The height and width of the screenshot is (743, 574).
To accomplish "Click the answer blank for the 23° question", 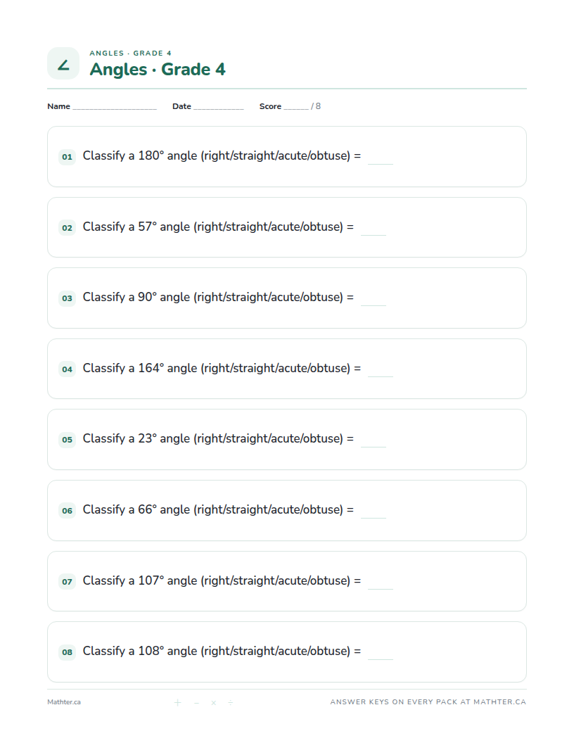I will pyautogui.click(x=374, y=442).
